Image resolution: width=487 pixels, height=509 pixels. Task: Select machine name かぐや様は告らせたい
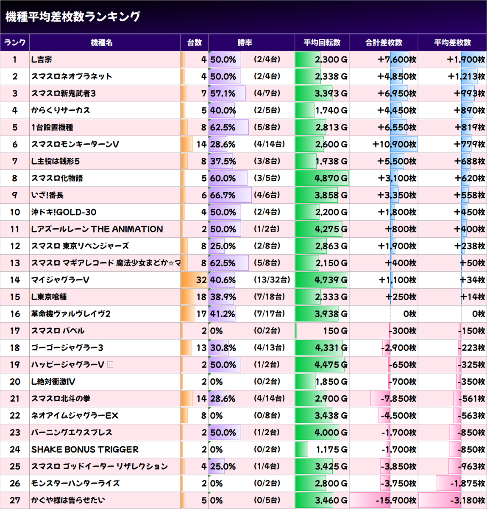click(68, 501)
